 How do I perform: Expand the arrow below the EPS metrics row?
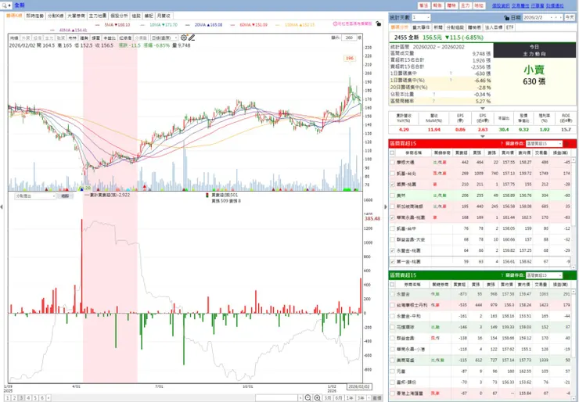click(x=482, y=136)
